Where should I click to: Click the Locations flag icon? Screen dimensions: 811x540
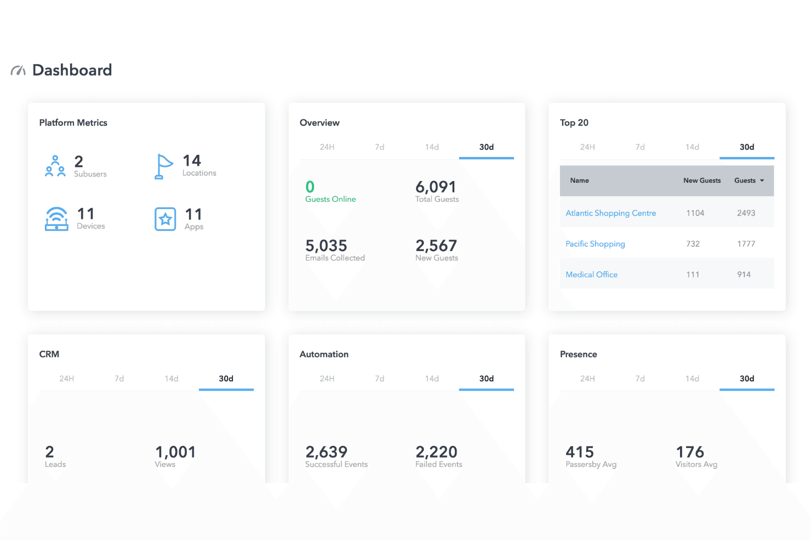point(164,166)
